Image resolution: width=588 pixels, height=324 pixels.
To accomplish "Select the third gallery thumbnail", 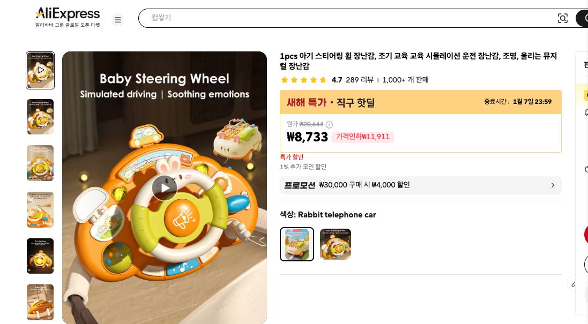I will pos(40,163).
